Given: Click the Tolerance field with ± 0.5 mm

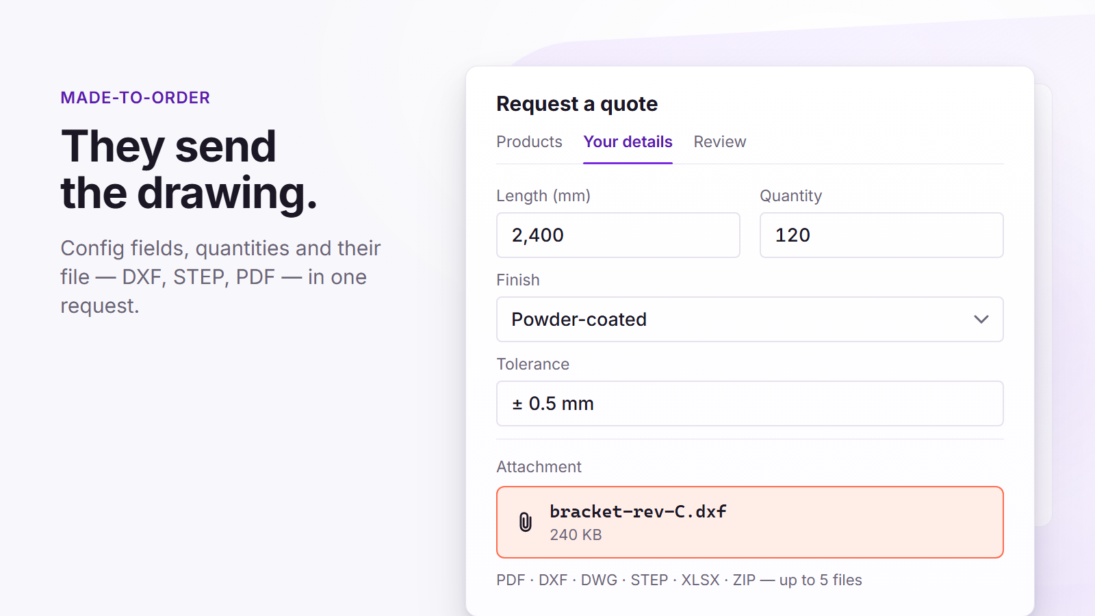Looking at the screenshot, I should point(749,404).
